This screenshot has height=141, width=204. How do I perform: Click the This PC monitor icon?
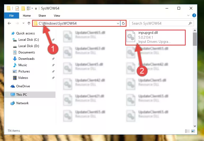pos(13,95)
